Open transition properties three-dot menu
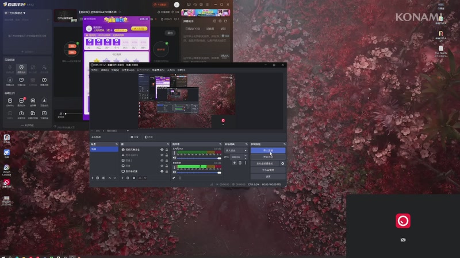Viewport: 460px width, 258px height. point(246,163)
